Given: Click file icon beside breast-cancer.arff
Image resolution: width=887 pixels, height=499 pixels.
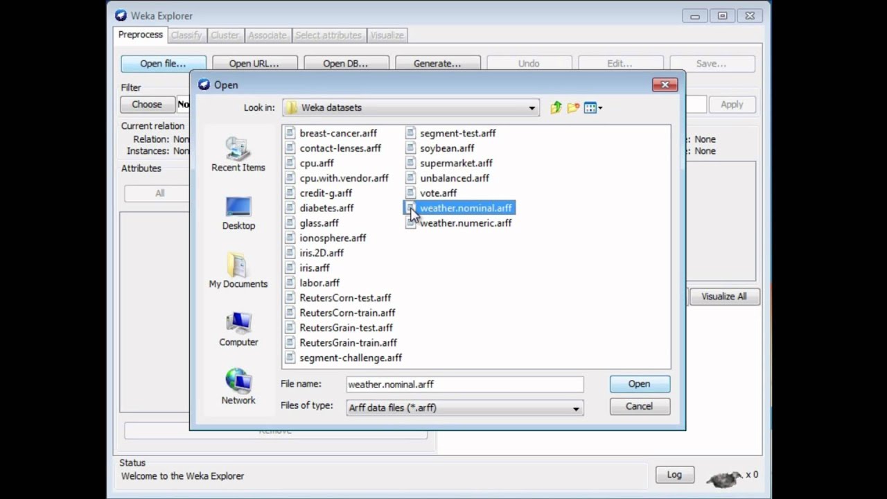Looking at the screenshot, I should tap(290, 133).
